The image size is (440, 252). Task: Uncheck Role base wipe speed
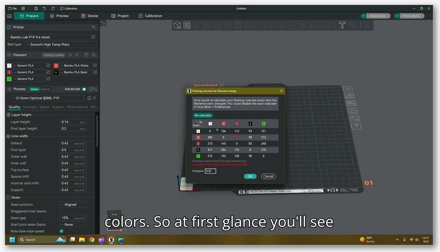click(x=62, y=231)
